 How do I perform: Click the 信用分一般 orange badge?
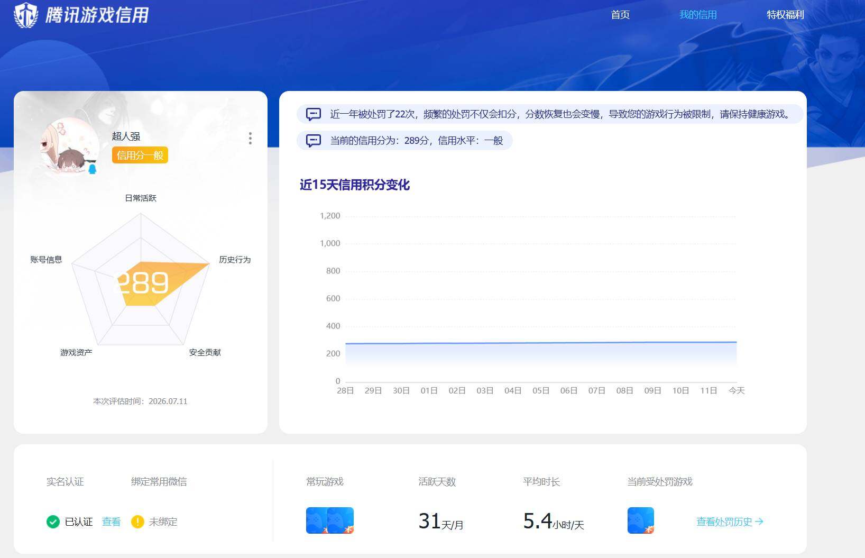(140, 155)
